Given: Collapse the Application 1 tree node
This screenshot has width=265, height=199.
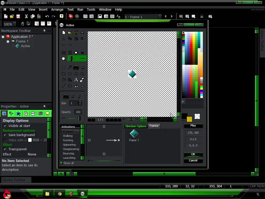Looking at the screenshot, I should 3,37.
